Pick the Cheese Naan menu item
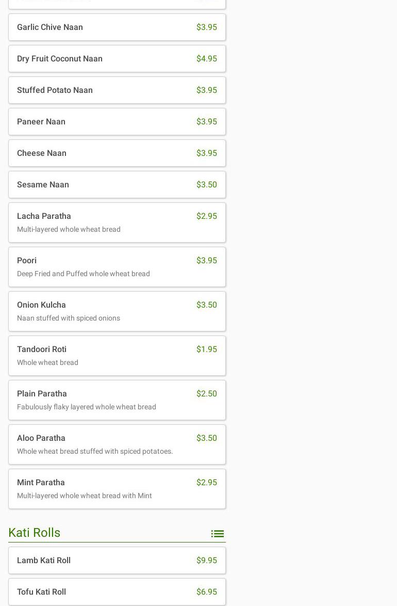This screenshot has height=606, width=397. pyautogui.click(x=117, y=153)
